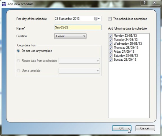Click the first day date text field
Image resolution: width=162 pixels, height=136 pixels.
click(74, 19)
